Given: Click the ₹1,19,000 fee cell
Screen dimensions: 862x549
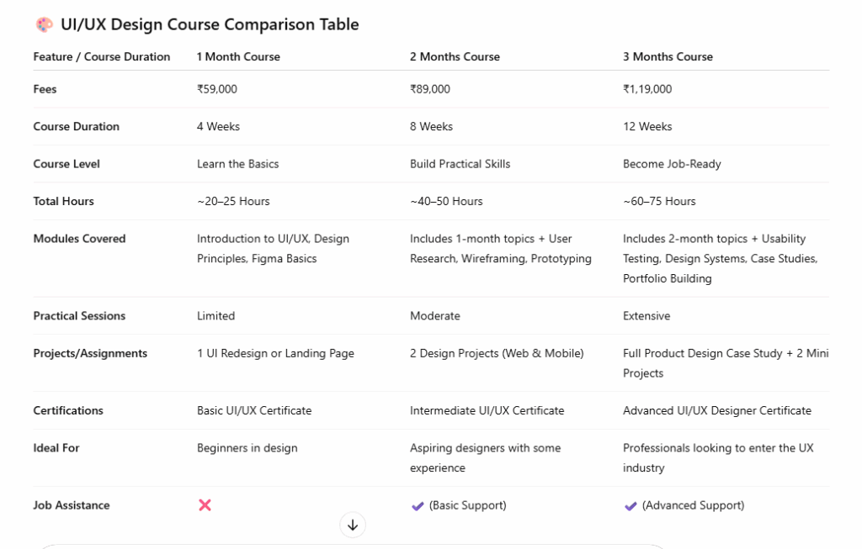Looking at the screenshot, I should tap(647, 89).
